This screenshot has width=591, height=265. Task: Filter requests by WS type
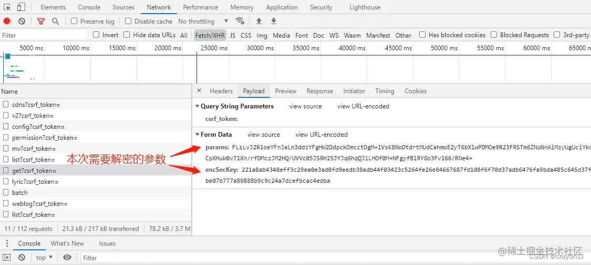[x=334, y=35]
